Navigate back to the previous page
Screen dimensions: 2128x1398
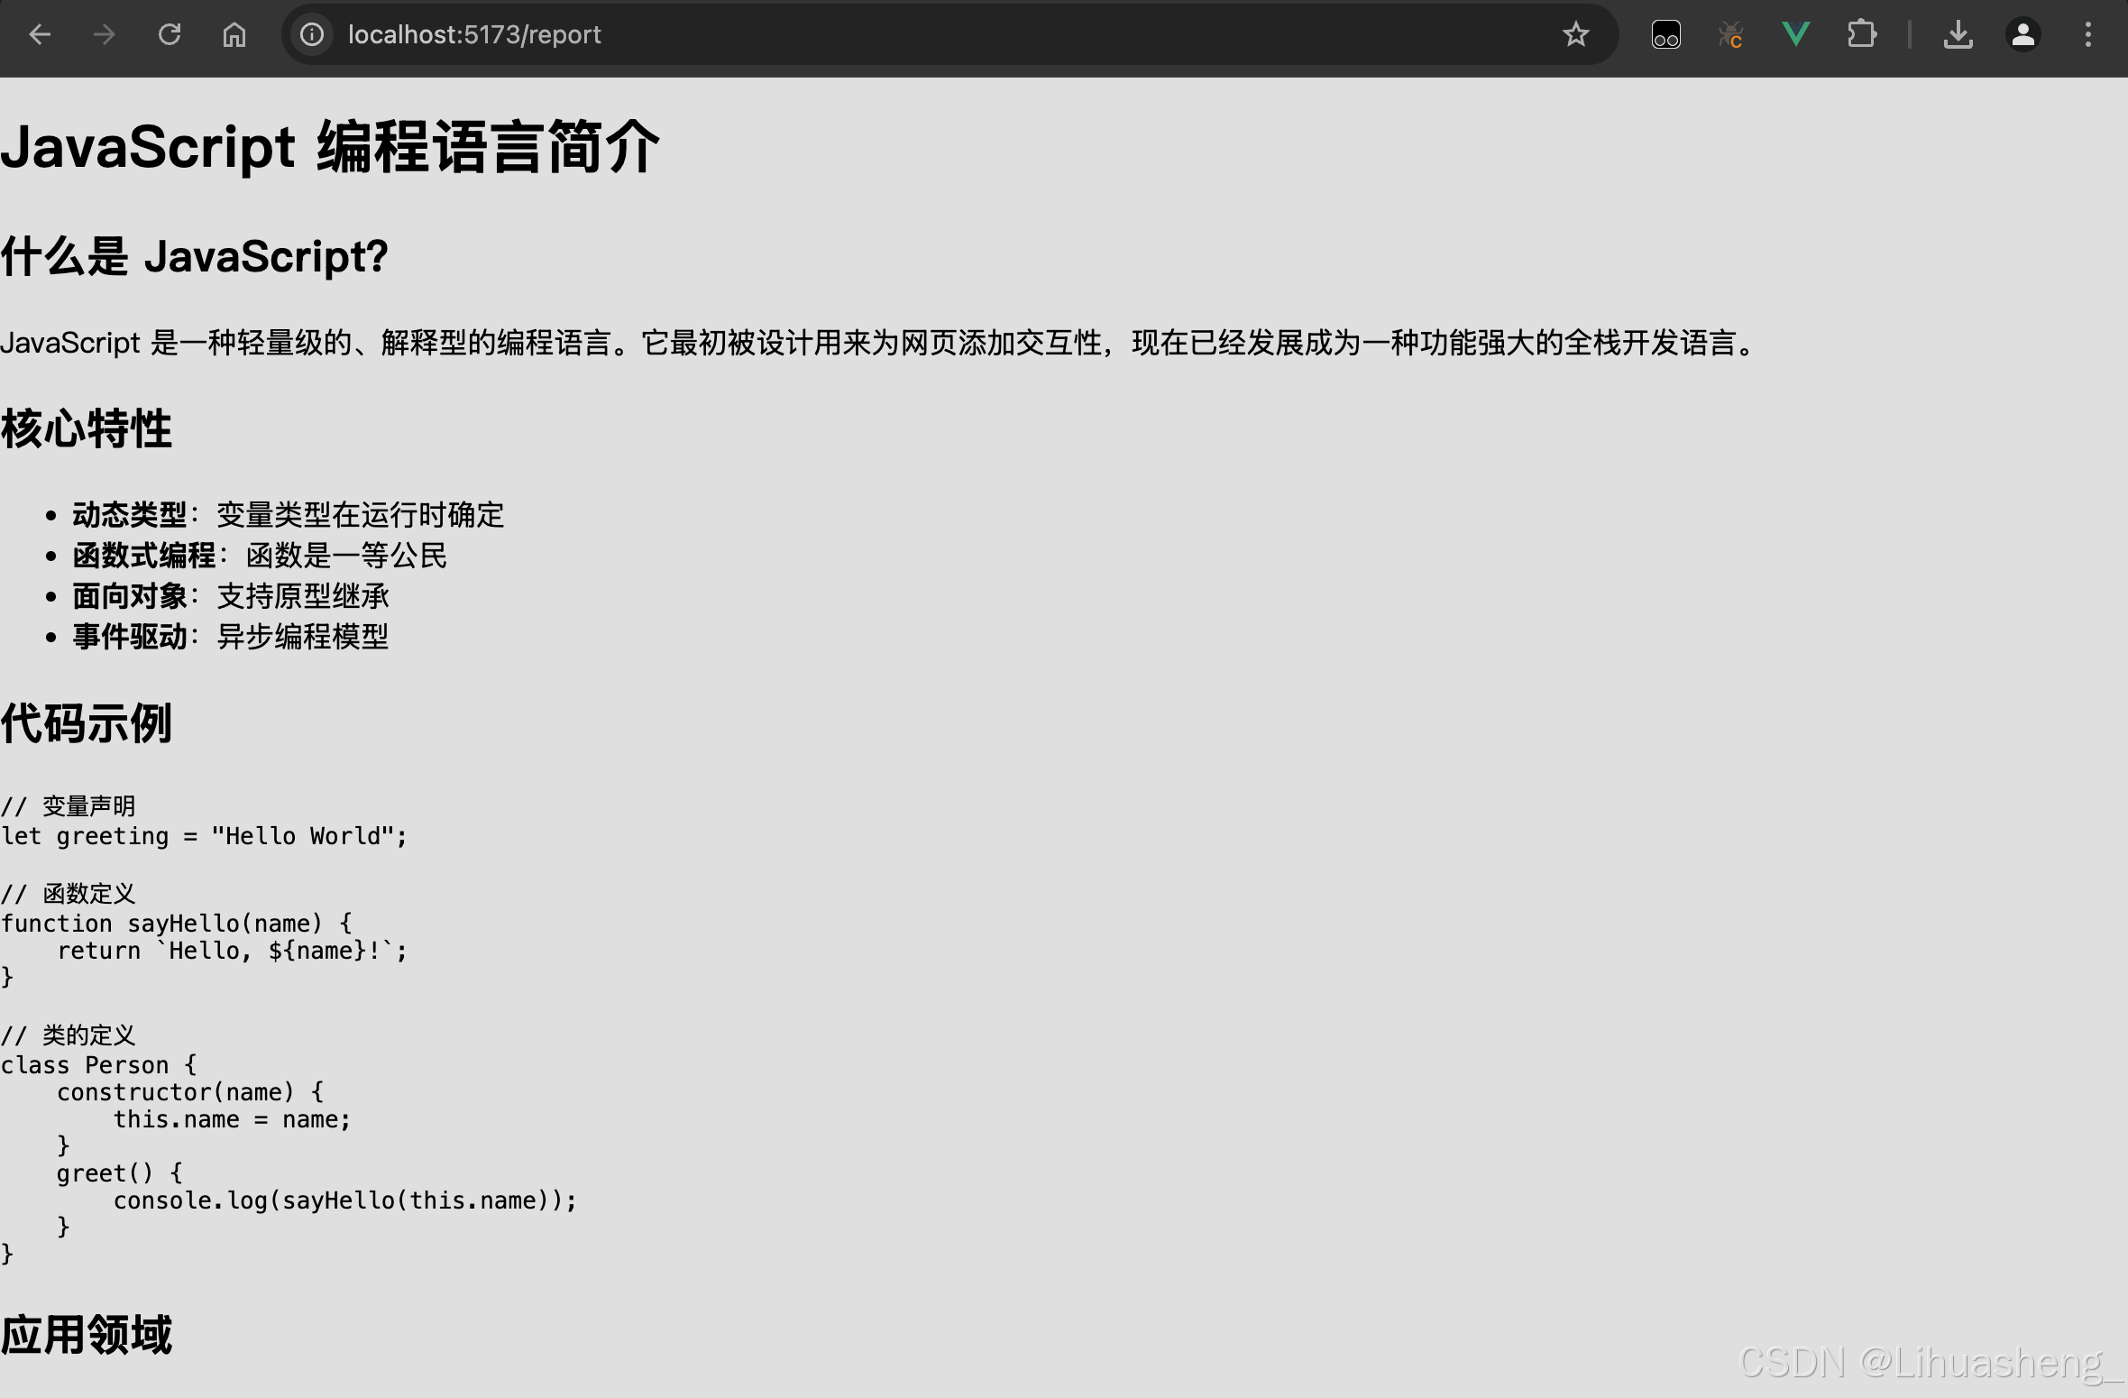41,34
